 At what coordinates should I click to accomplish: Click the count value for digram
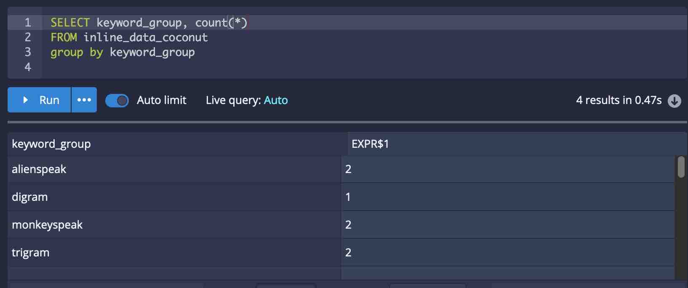(348, 197)
